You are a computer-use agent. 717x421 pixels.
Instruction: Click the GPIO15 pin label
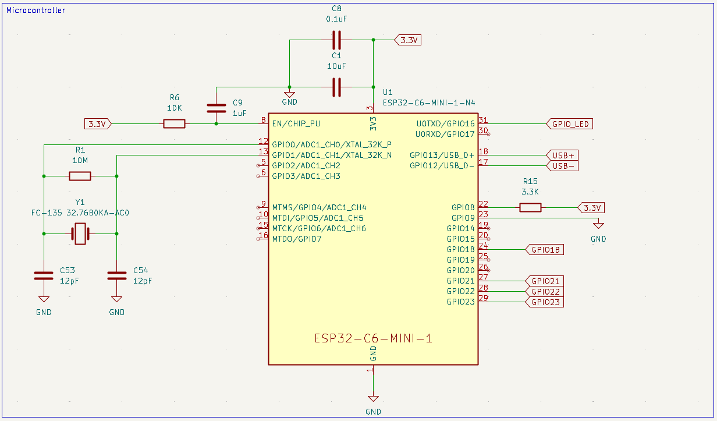coord(461,239)
